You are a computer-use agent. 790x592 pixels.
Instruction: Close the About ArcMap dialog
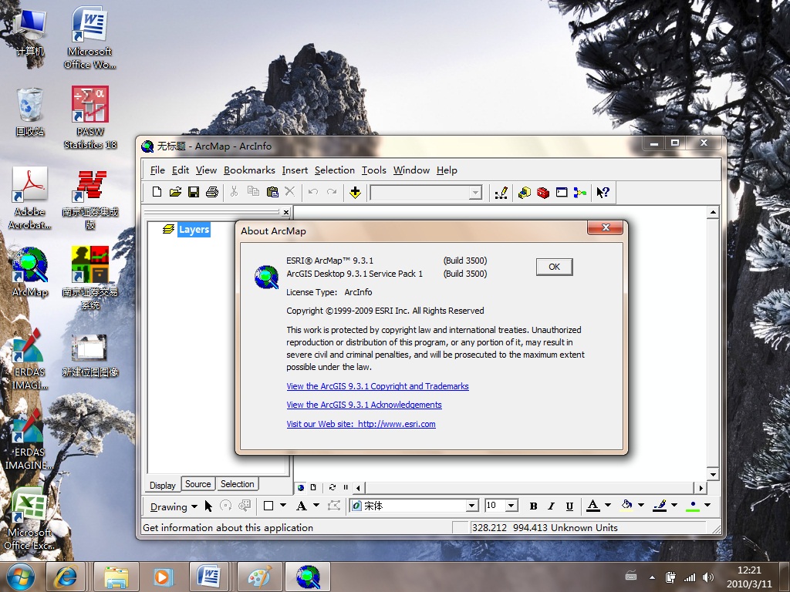click(x=606, y=227)
